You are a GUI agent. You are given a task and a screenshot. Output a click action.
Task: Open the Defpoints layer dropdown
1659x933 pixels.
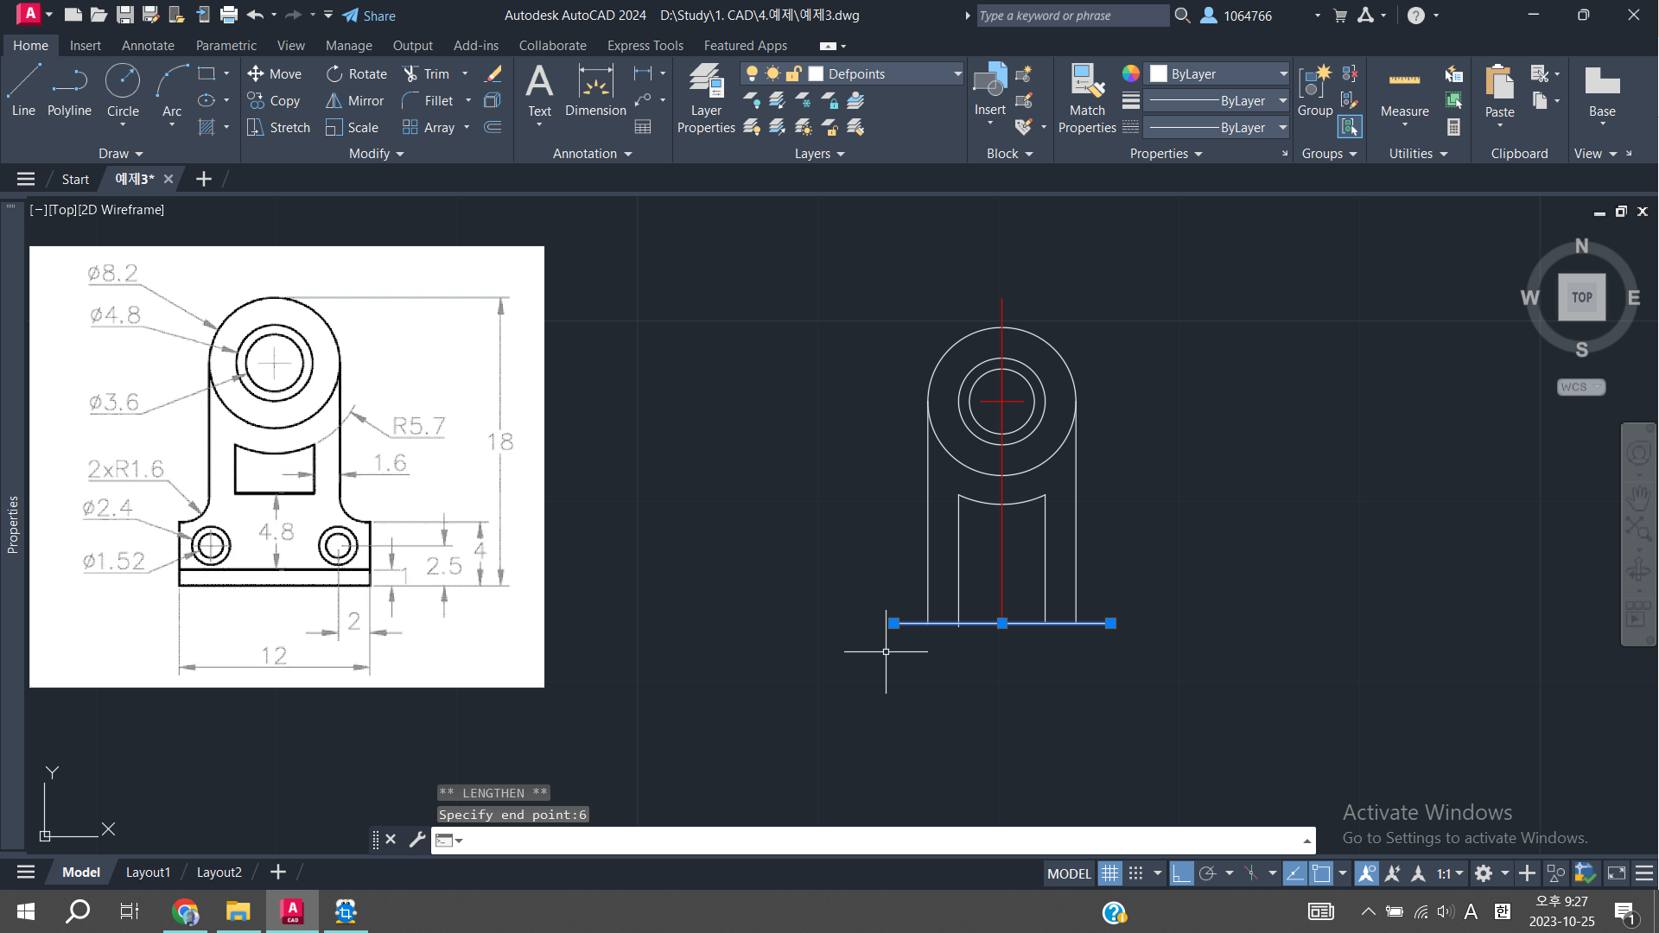957,74
